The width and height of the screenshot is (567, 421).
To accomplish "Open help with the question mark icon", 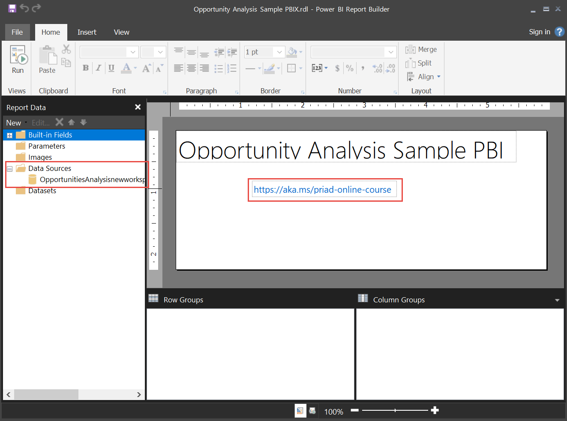I will click(559, 32).
